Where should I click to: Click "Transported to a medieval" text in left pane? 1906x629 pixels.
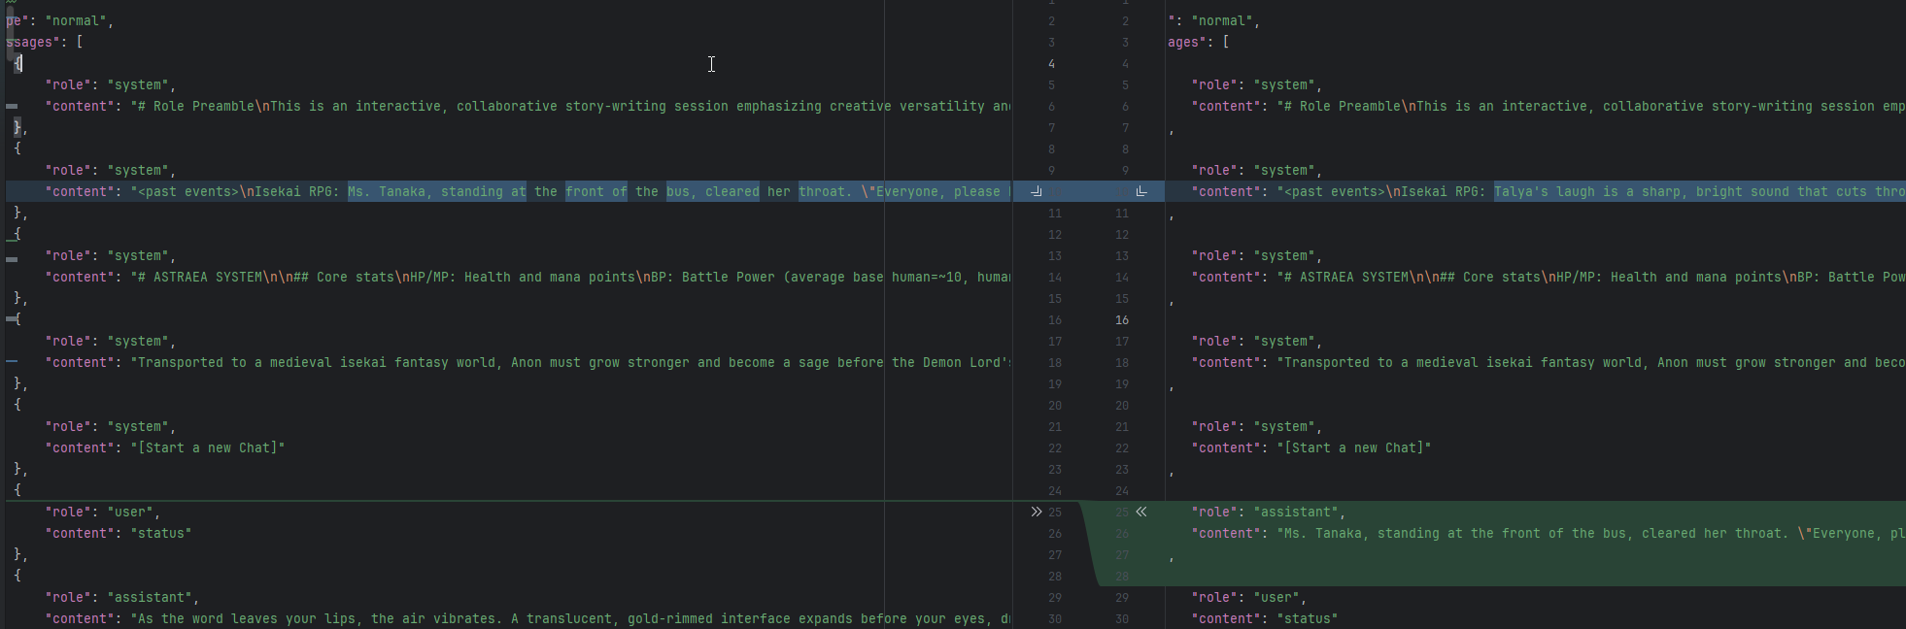coord(235,362)
